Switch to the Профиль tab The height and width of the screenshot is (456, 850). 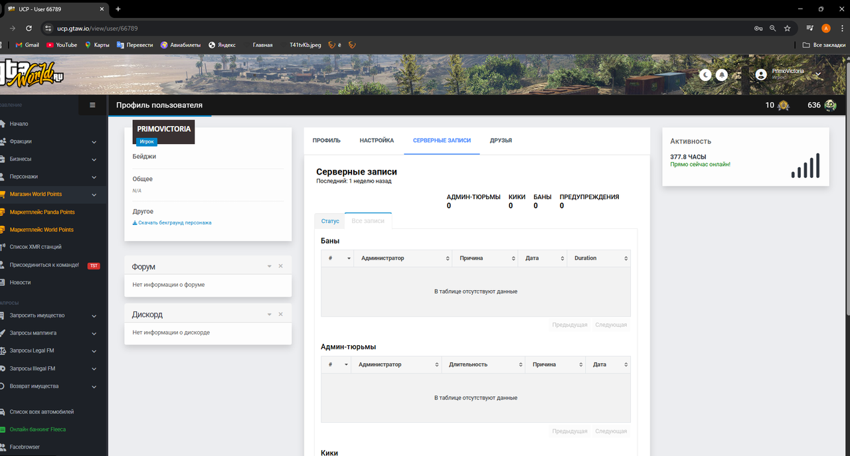[x=327, y=141]
